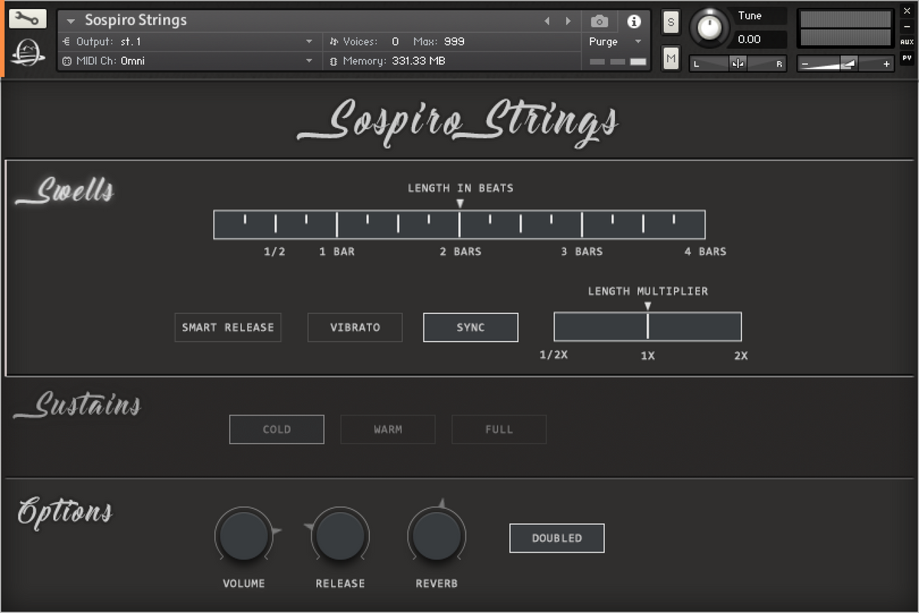Click the RELEASE knob

coord(340,536)
